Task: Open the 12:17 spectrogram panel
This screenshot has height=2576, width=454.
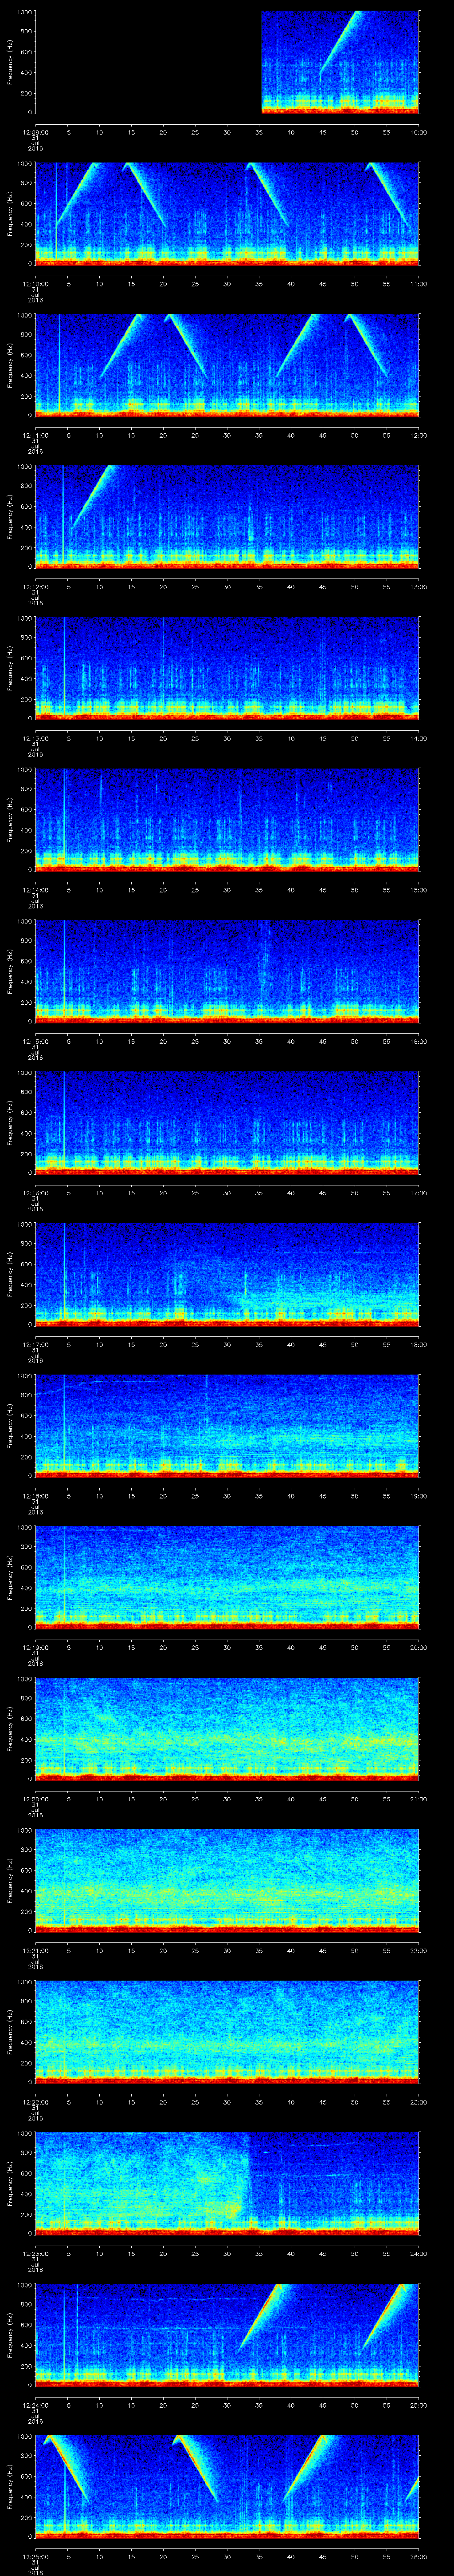Action: pyautogui.click(x=227, y=1273)
